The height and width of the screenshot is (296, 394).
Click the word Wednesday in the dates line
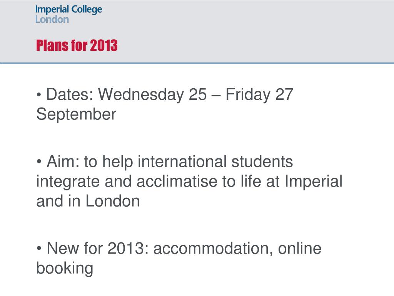[x=141, y=95]
